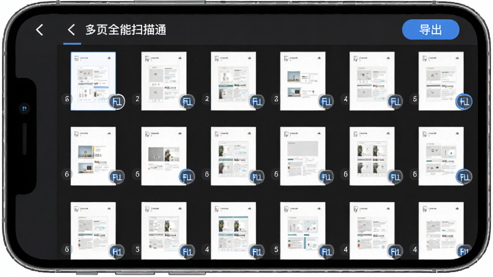The image size is (493, 277).
Task: Tap the outer back arrow at the far left
Action: pyautogui.click(x=39, y=30)
